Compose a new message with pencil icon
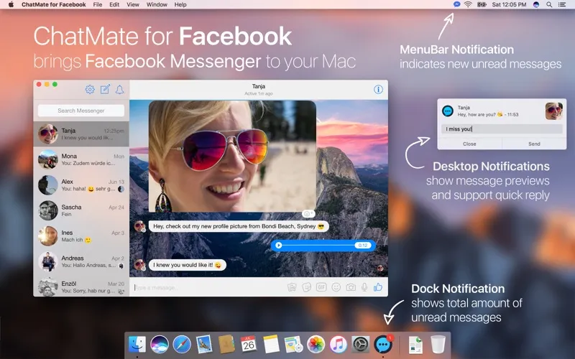Screen dimensions: 575x359 point(105,89)
